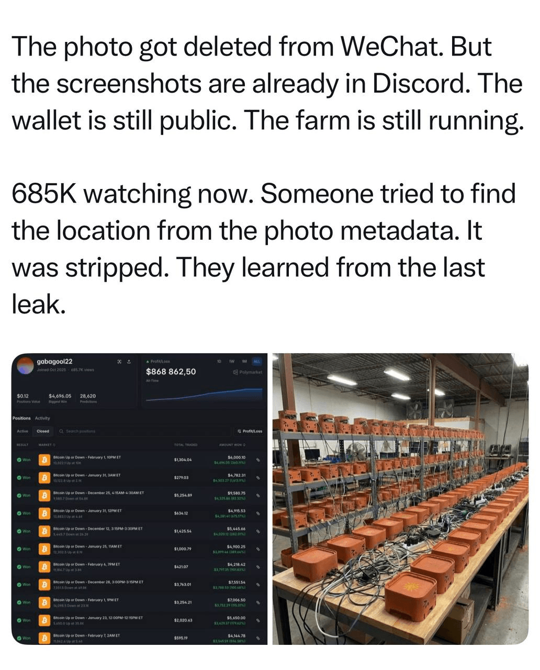Sort by the MARKET column header
The image size is (540, 670).
[44, 444]
